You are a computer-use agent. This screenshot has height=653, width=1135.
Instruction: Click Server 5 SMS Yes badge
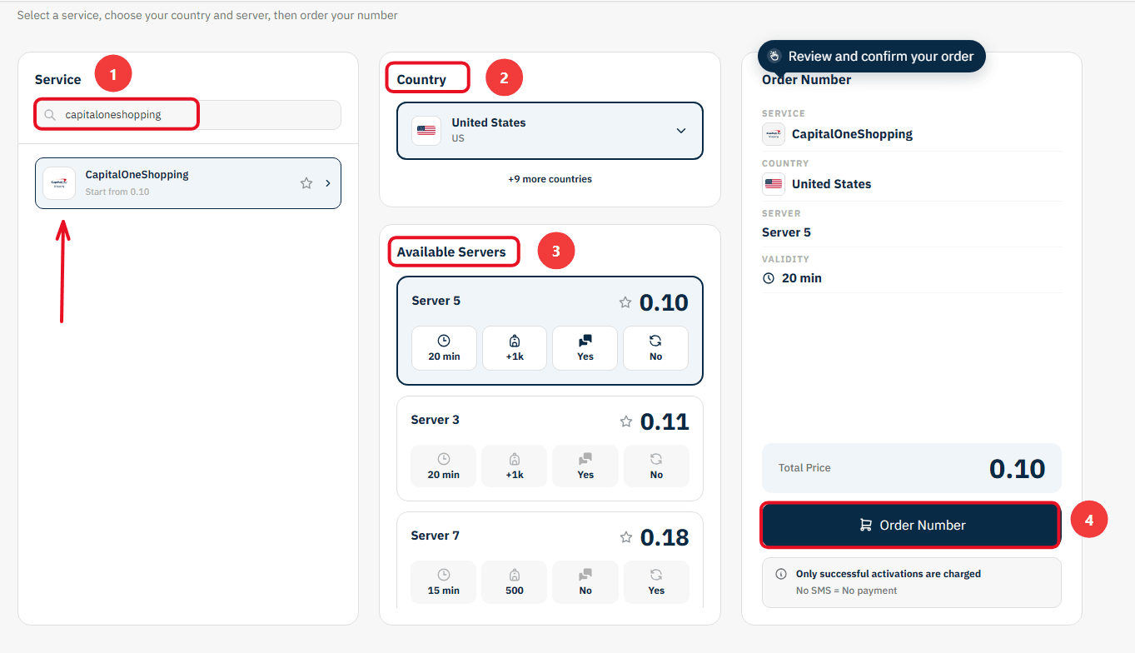click(x=585, y=348)
